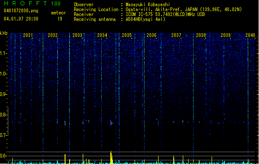Image resolution: width=259 pixels, height=164 pixels.
Task: Click the meteor count 19
Action: pyautogui.click(x=60, y=19)
